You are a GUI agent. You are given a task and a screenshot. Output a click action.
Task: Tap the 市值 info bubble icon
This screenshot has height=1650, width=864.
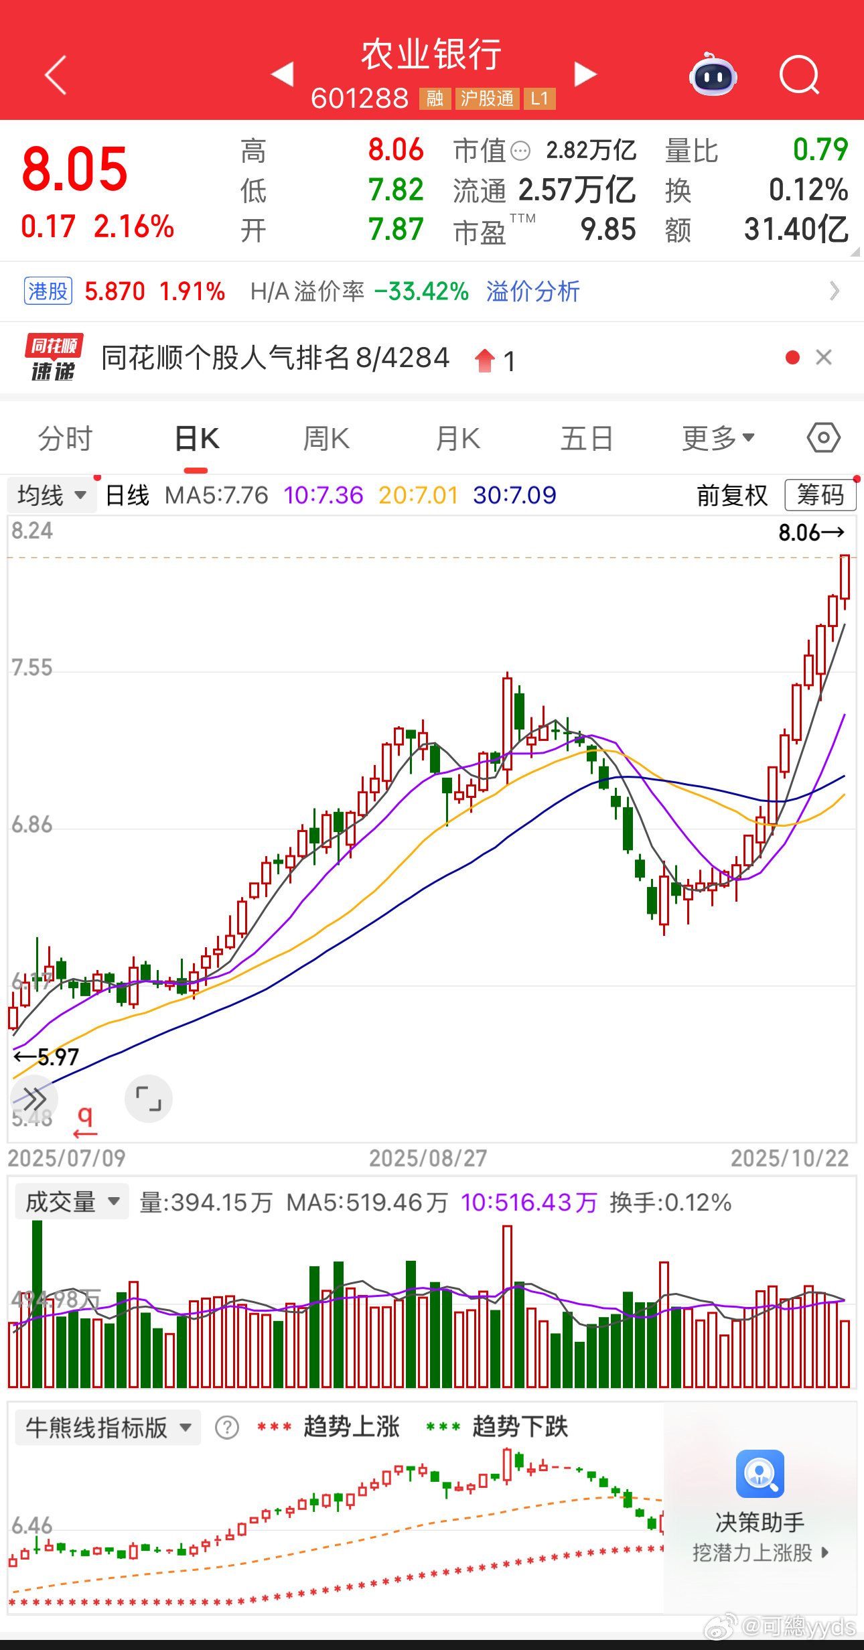click(x=520, y=151)
